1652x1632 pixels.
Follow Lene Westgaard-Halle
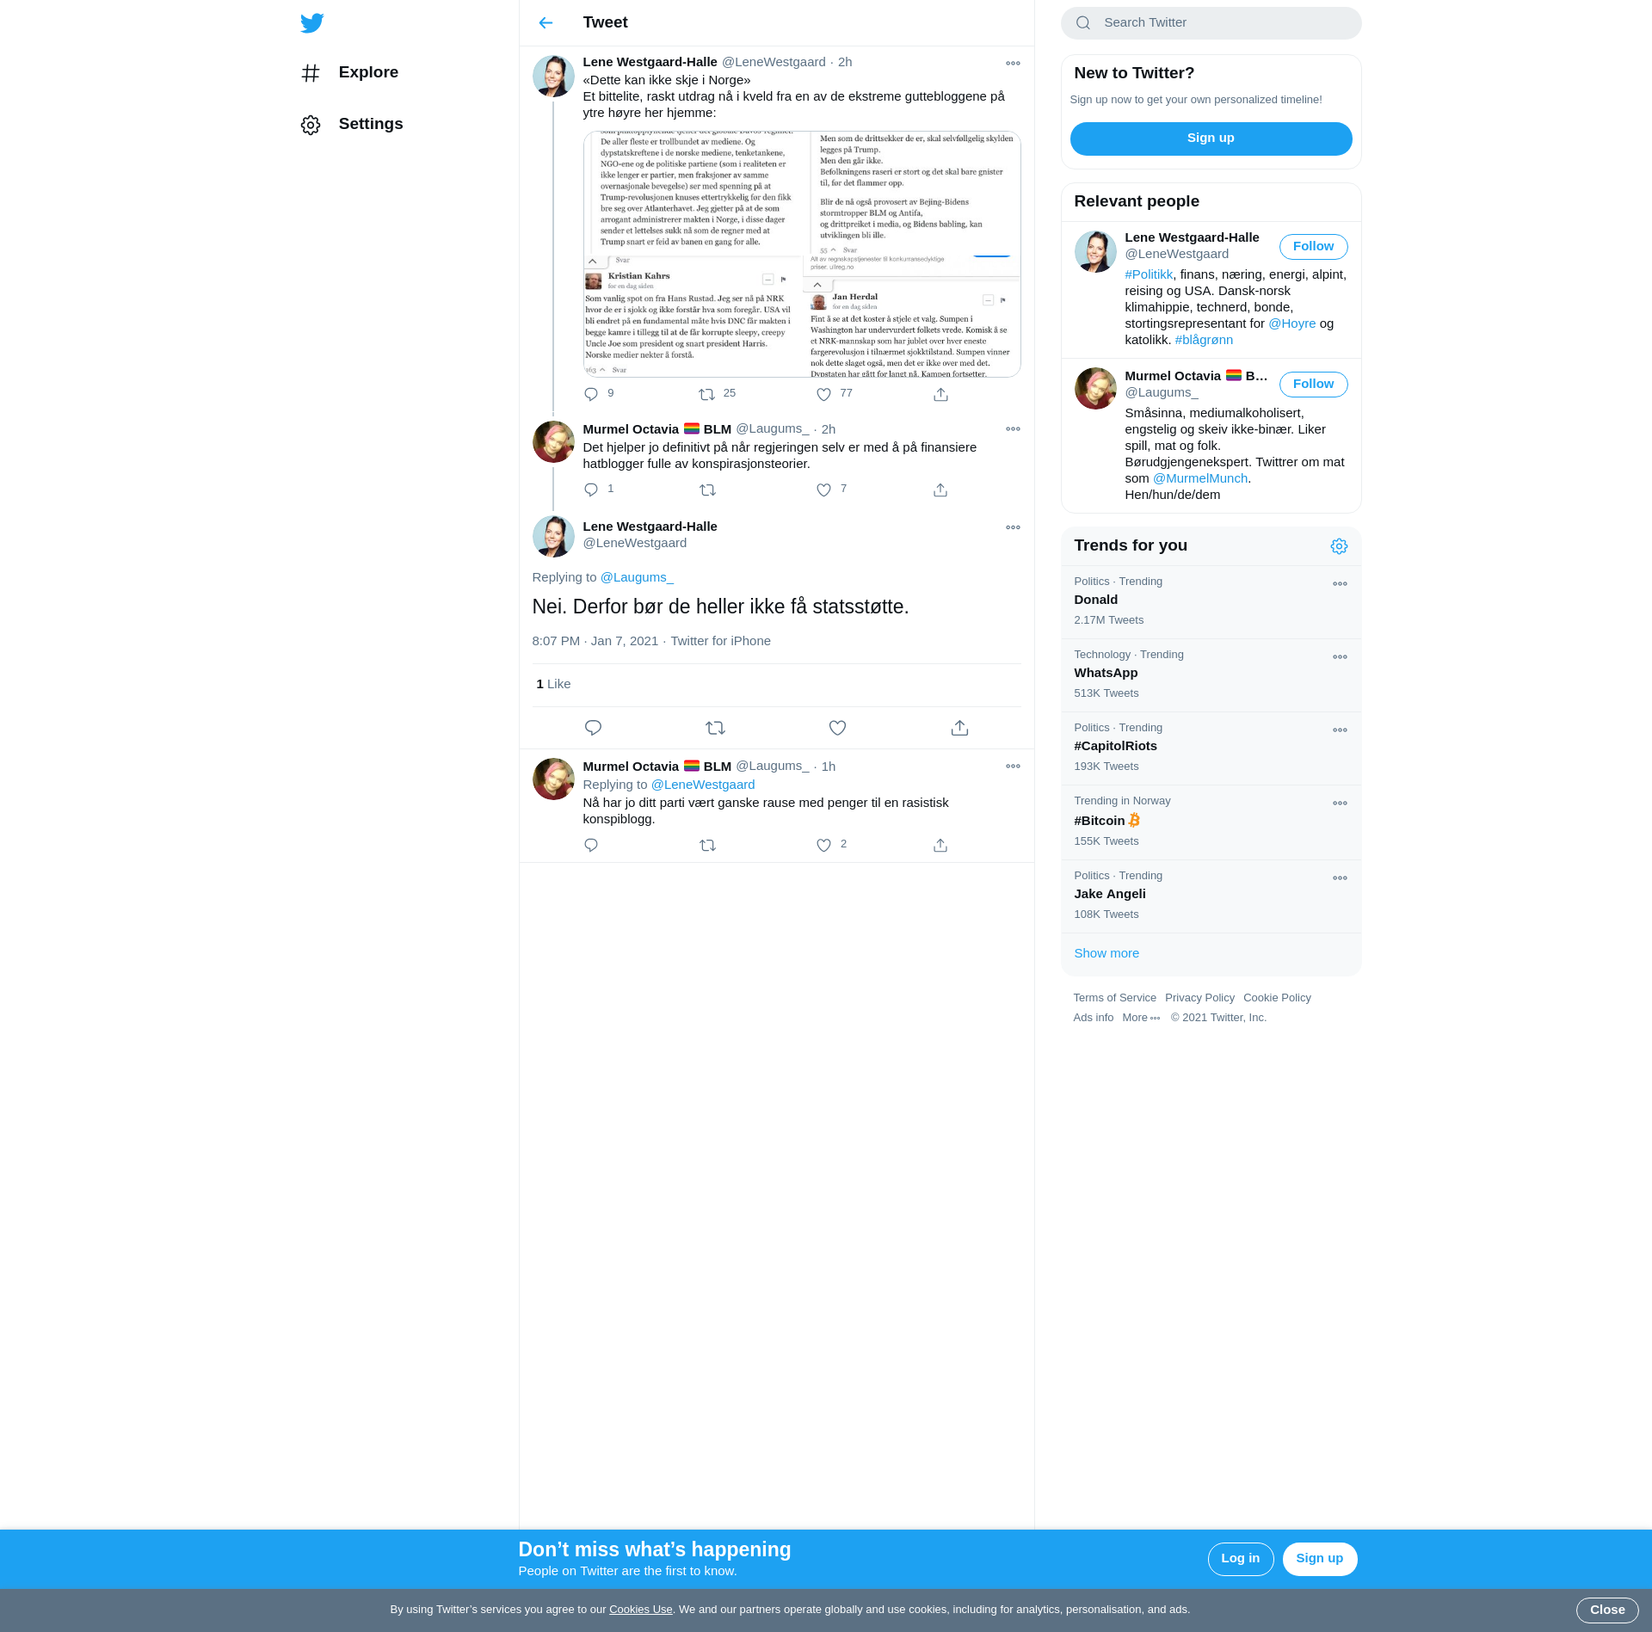pyautogui.click(x=1313, y=247)
